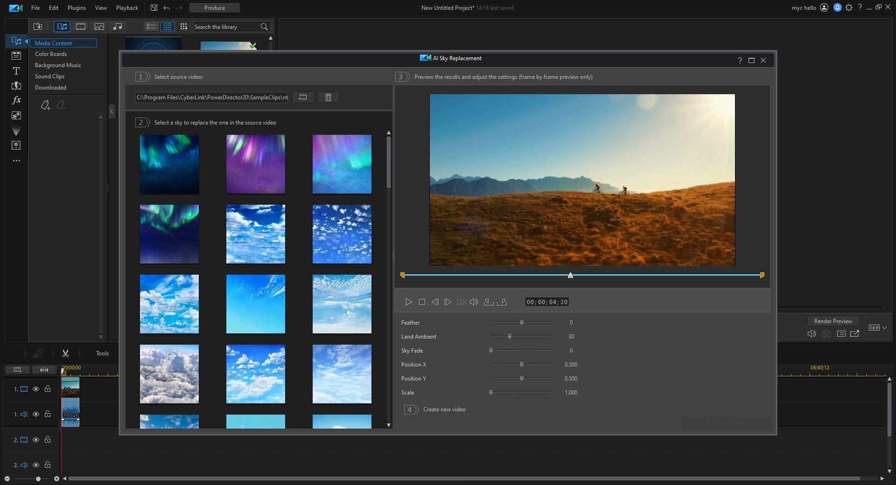Click the Produce button
Image resolution: width=896 pixels, height=485 pixels.
click(x=214, y=7)
